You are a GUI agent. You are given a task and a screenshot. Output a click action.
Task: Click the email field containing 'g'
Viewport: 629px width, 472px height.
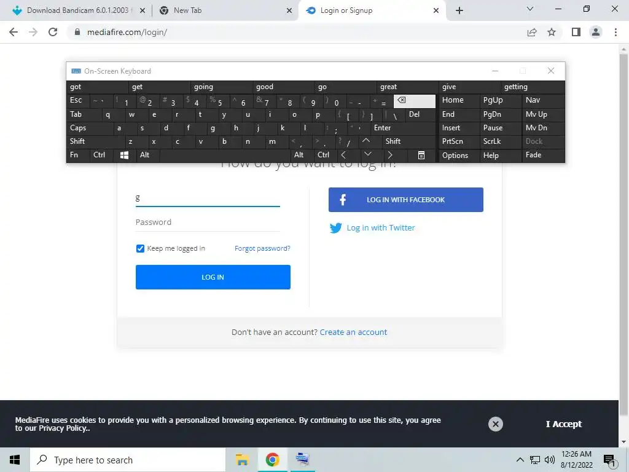click(208, 197)
